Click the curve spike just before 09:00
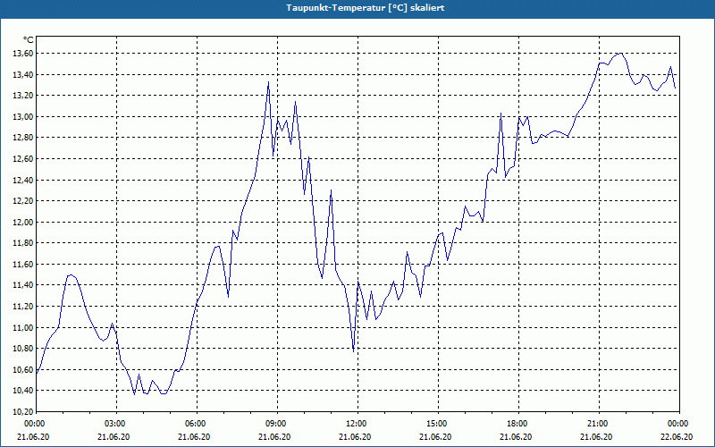This screenshot has width=715, height=447. coord(269,82)
